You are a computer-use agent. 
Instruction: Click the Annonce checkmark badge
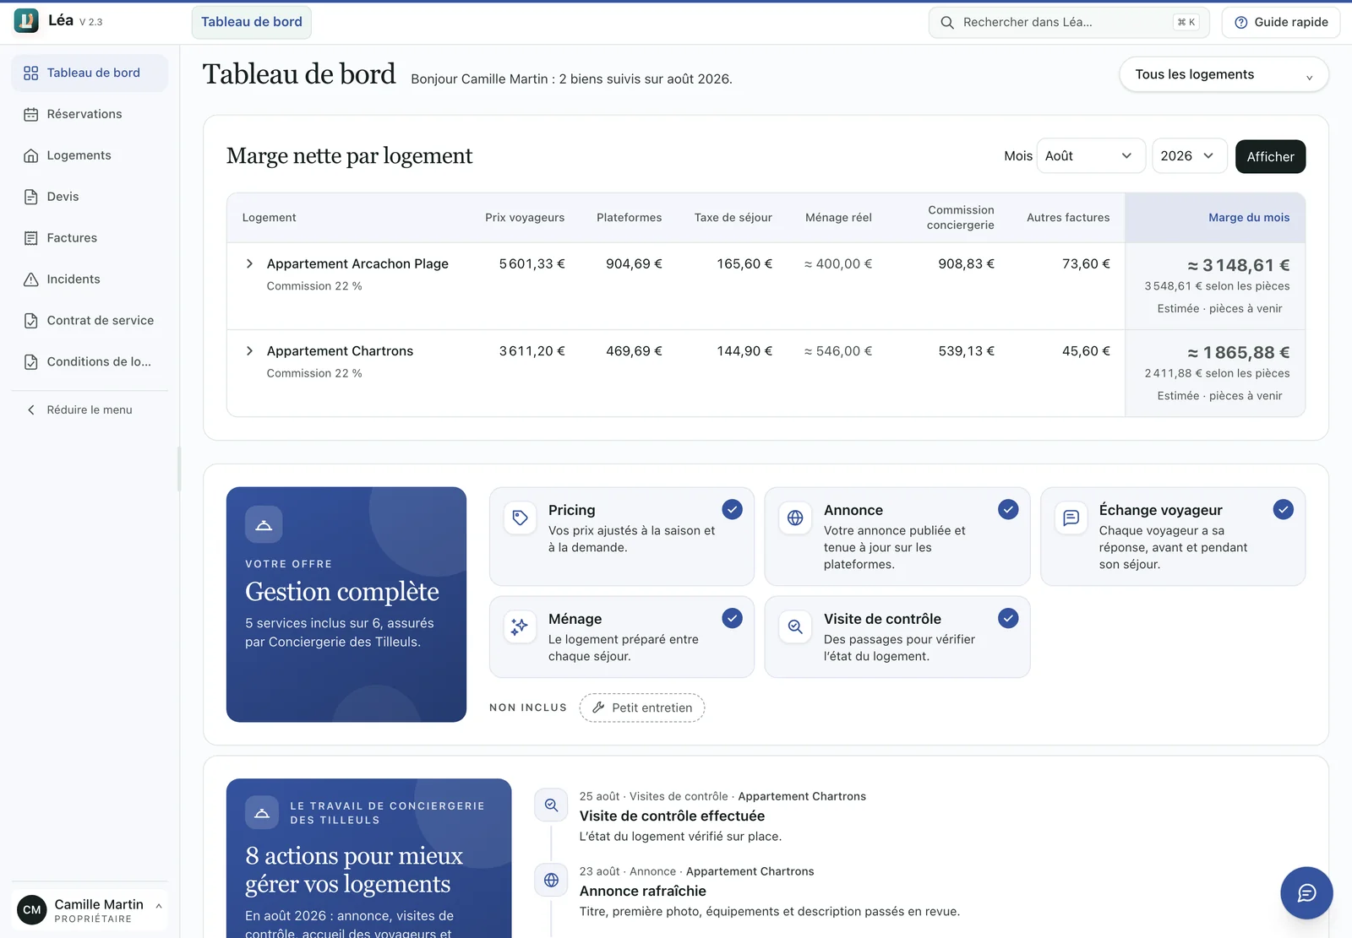click(x=1008, y=509)
